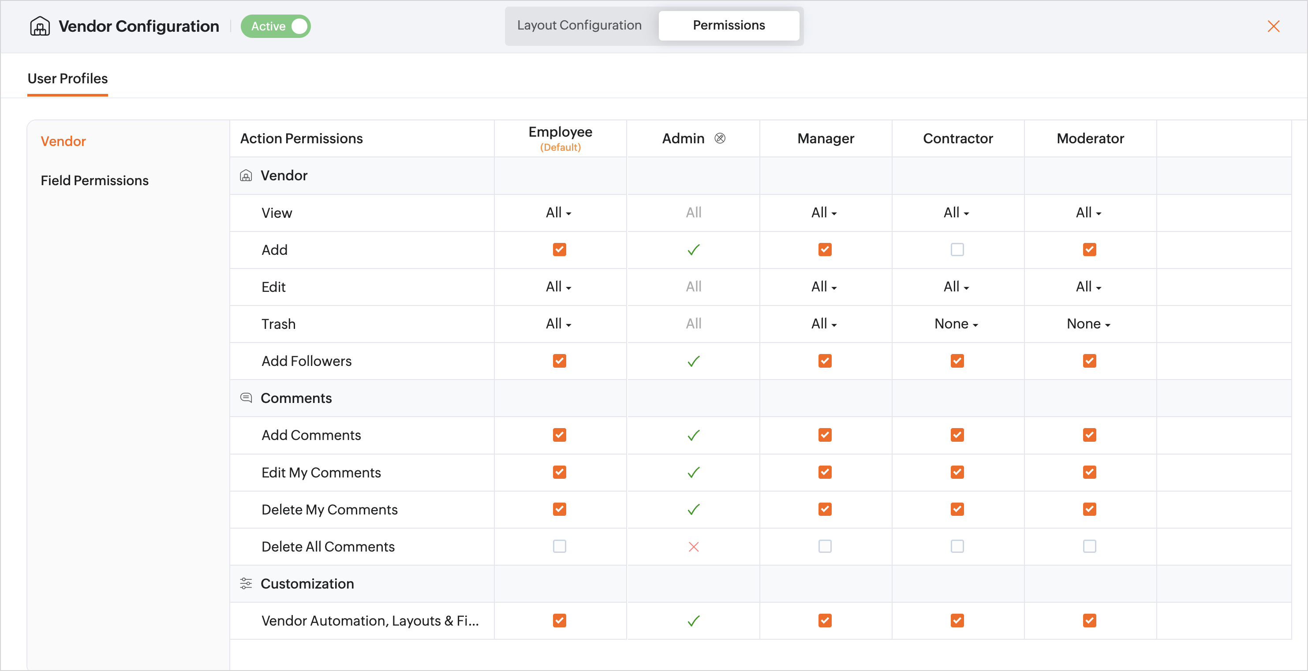Click truncated Vendor Automation, Layouts row label

pos(370,621)
